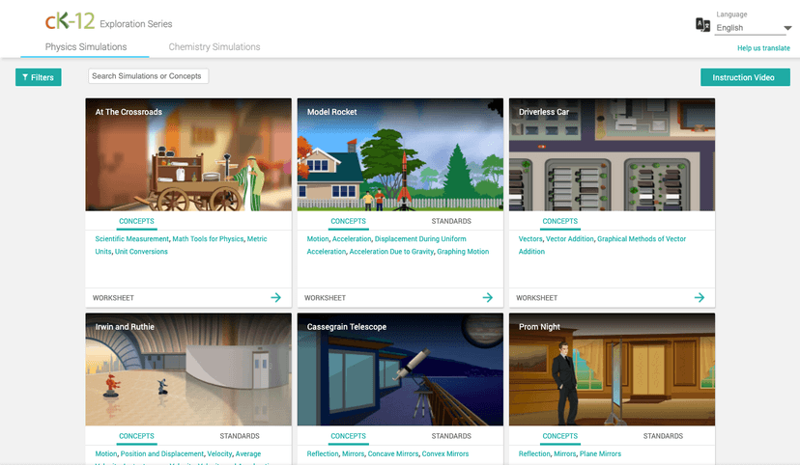The image size is (800, 465).
Task: Focus the Search Simulations or Concepts field
Action: point(148,76)
